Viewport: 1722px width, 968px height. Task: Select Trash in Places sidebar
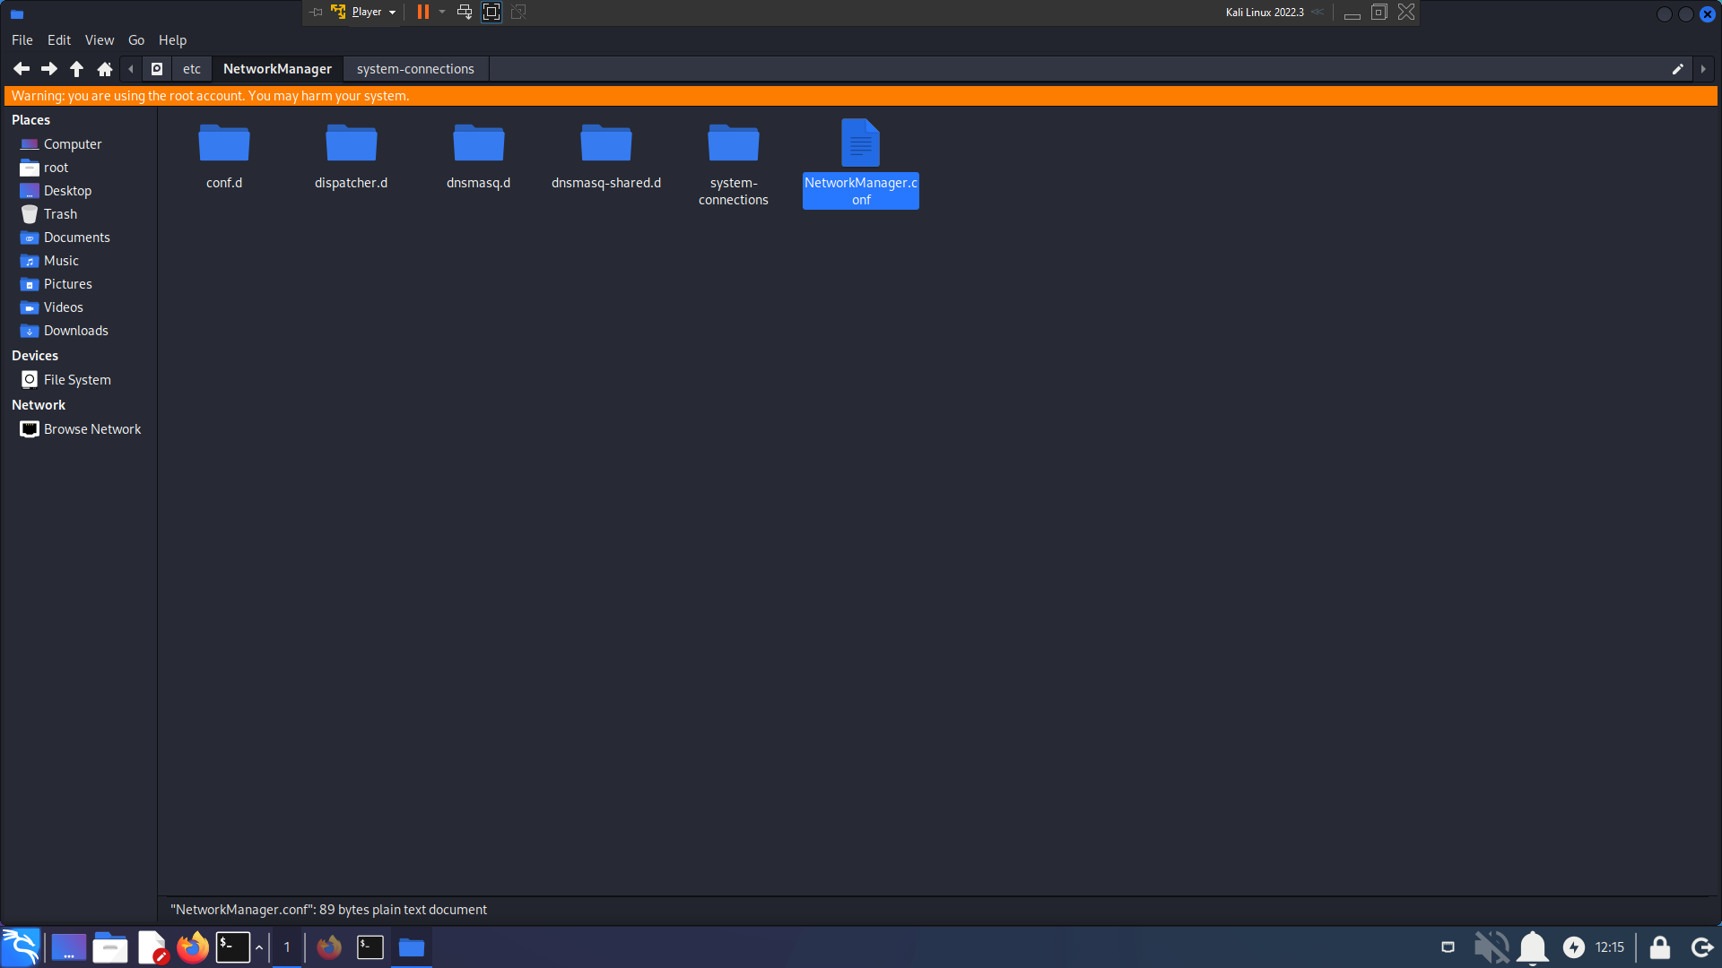[x=60, y=214]
